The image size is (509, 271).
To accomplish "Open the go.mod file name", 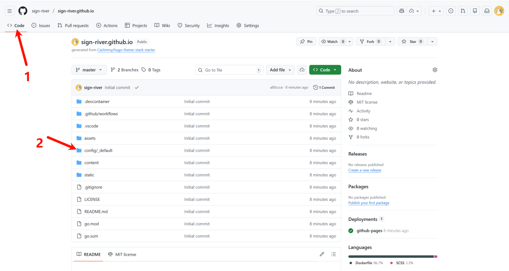I will coord(92,224).
